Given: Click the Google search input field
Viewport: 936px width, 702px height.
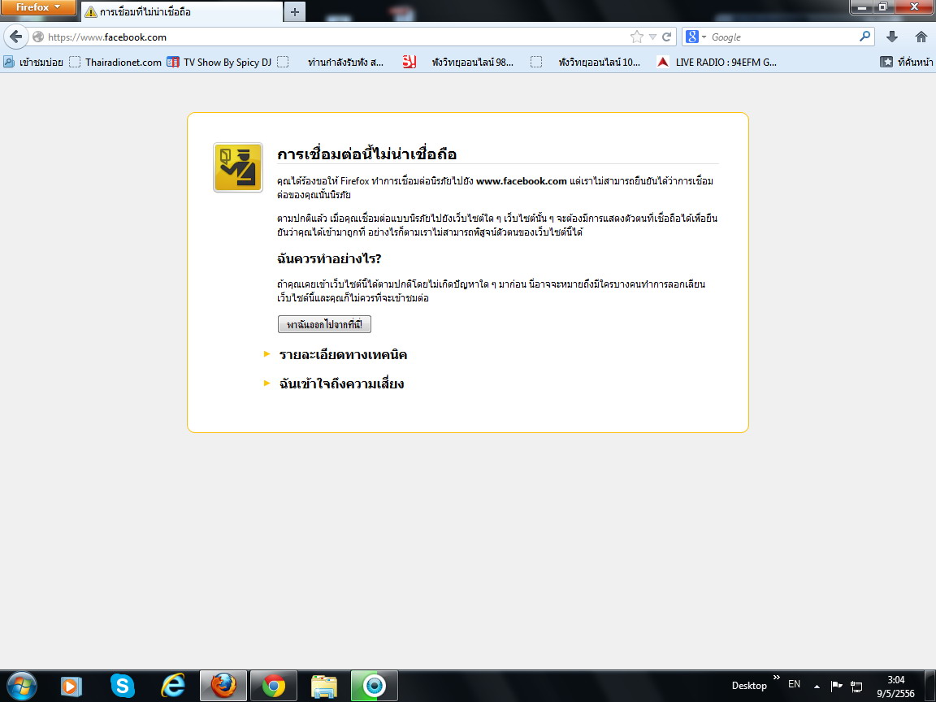Looking at the screenshot, I should (x=783, y=37).
